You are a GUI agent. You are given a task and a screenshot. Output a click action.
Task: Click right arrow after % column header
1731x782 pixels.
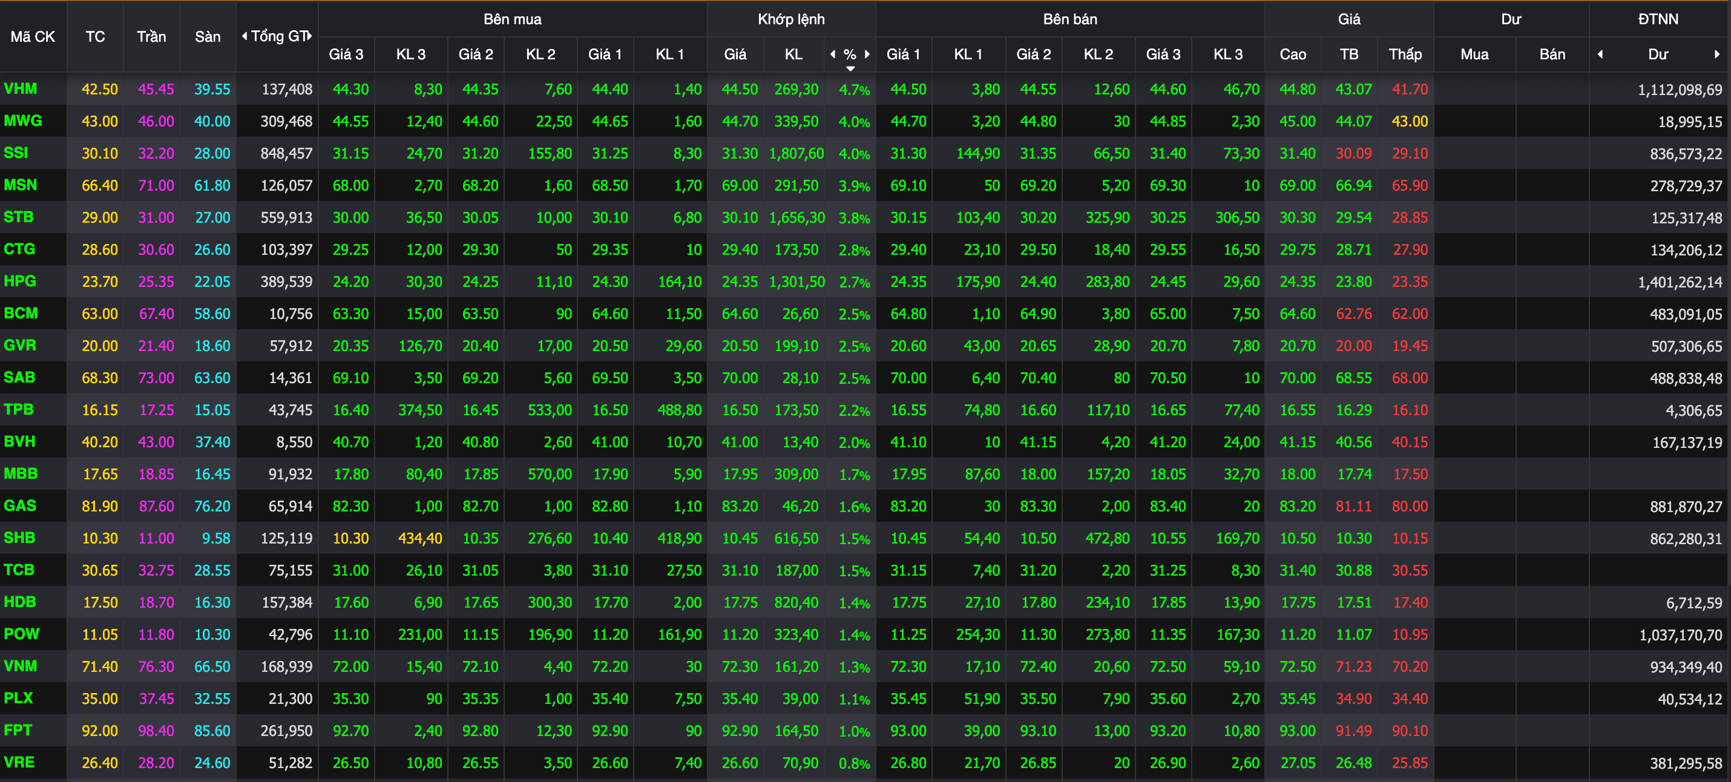867,54
